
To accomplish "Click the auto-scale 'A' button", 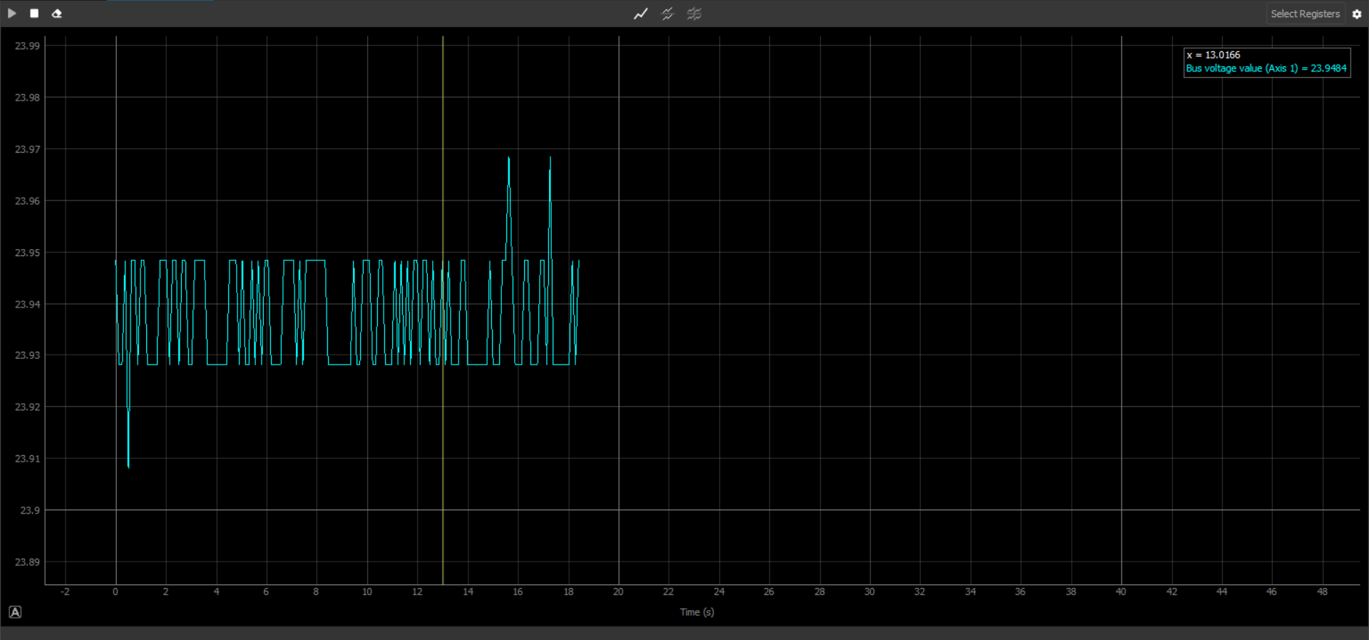I will click(x=15, y=612).
